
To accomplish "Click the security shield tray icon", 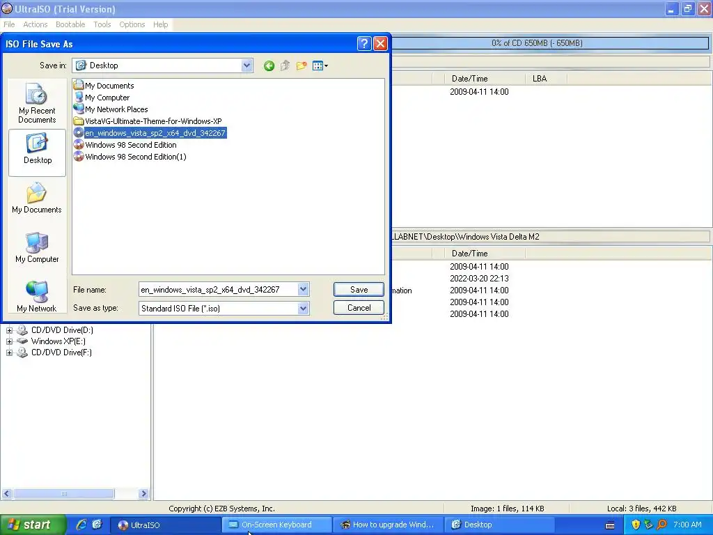I will pyautogui.click(x=636, y=525).
